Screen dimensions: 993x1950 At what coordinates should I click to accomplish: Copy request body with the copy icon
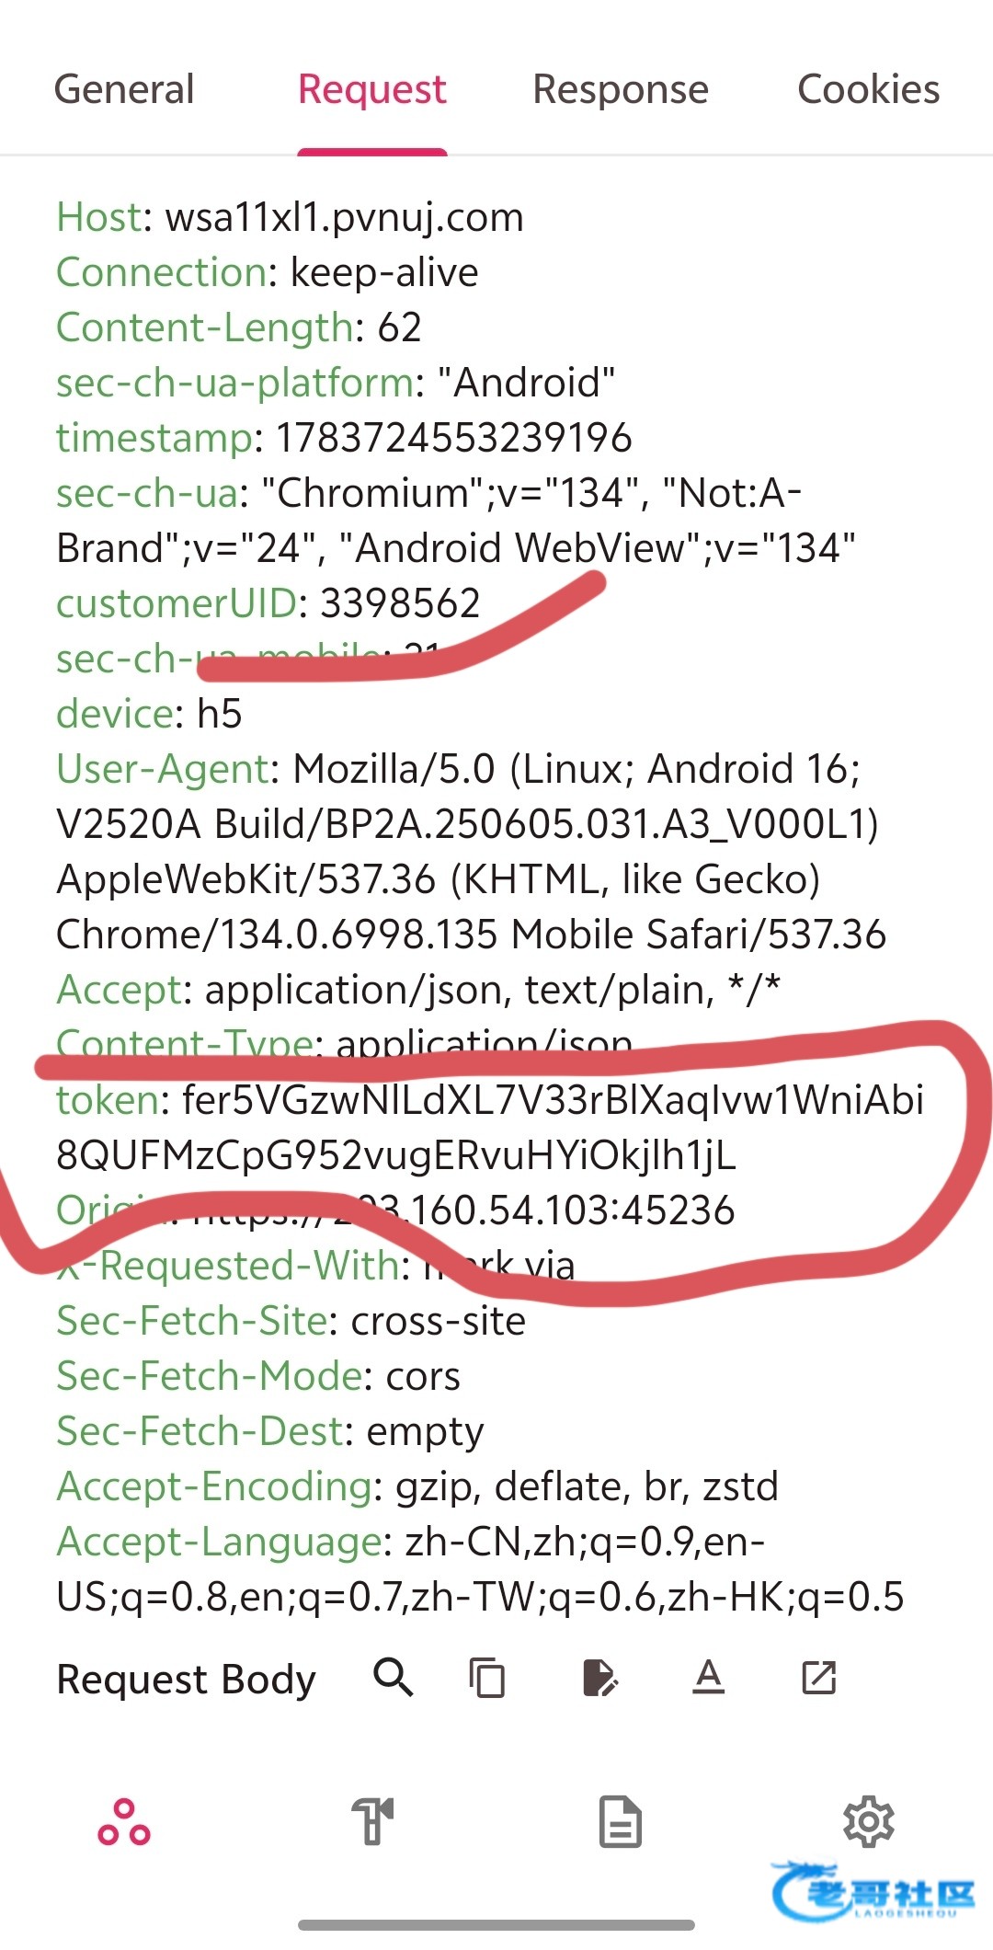[x=487, y=1678]
